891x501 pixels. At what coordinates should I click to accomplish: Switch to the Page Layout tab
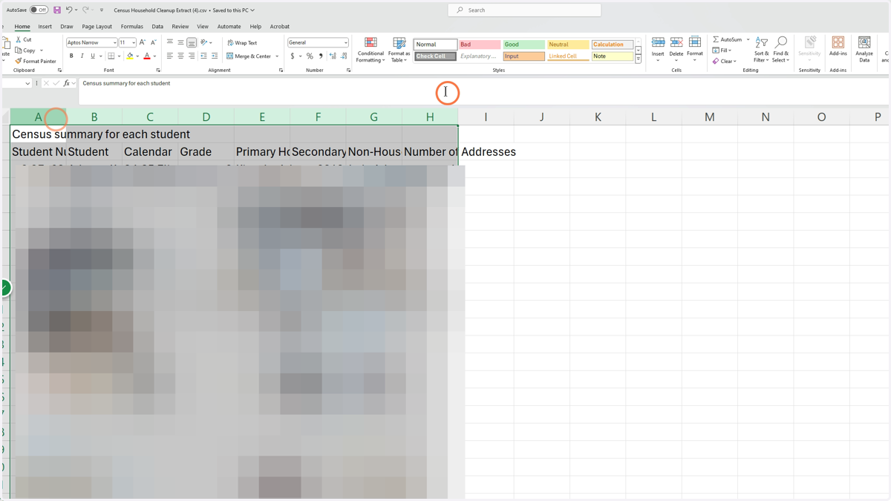pos(97,26)
